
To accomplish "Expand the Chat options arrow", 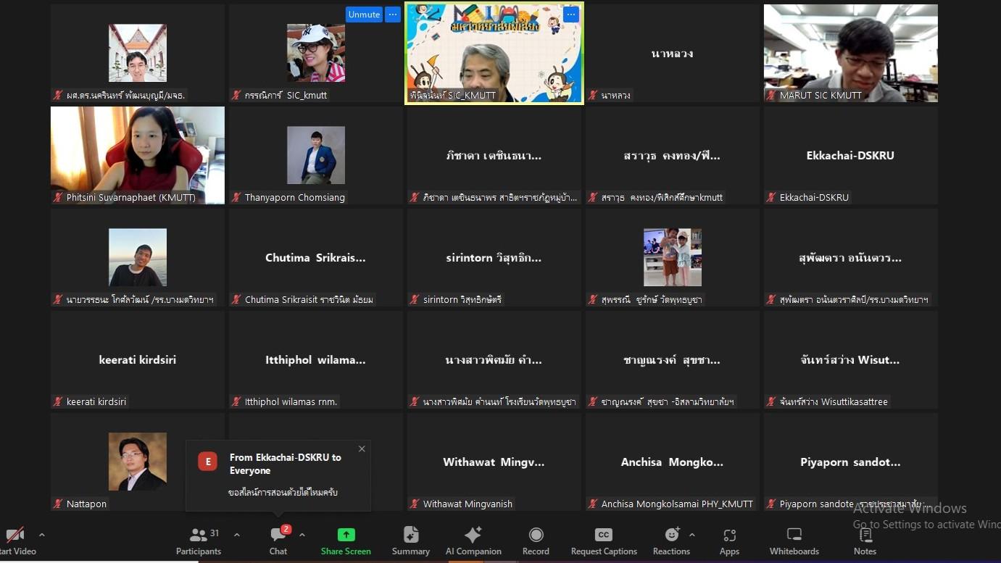I will click(x=302, y=535).
